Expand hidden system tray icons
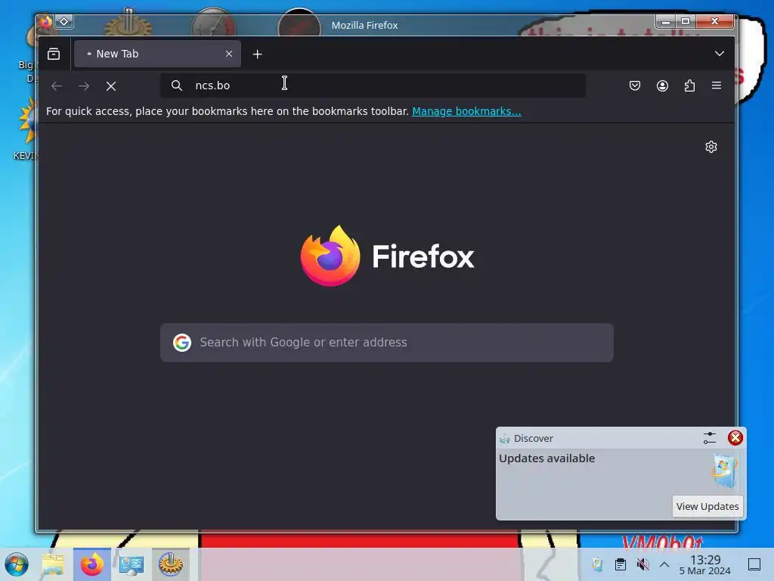The image size is (774, 581). (x=664, y=564)
